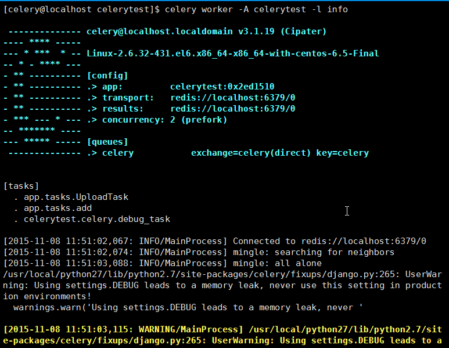The width and height of the screenshot is (449, 348).
Task: Click the white path text "/usr/local/python27/lib/python2.7/site-packages/celery/fixups/django.py:265"
Action: 199,274
